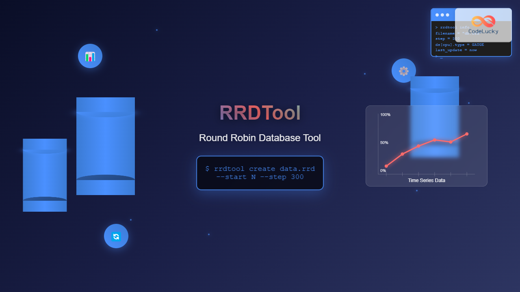This screenshot has height=292, width=520.
Task: Click the second data point on chart line
Action: click(402, 154)
